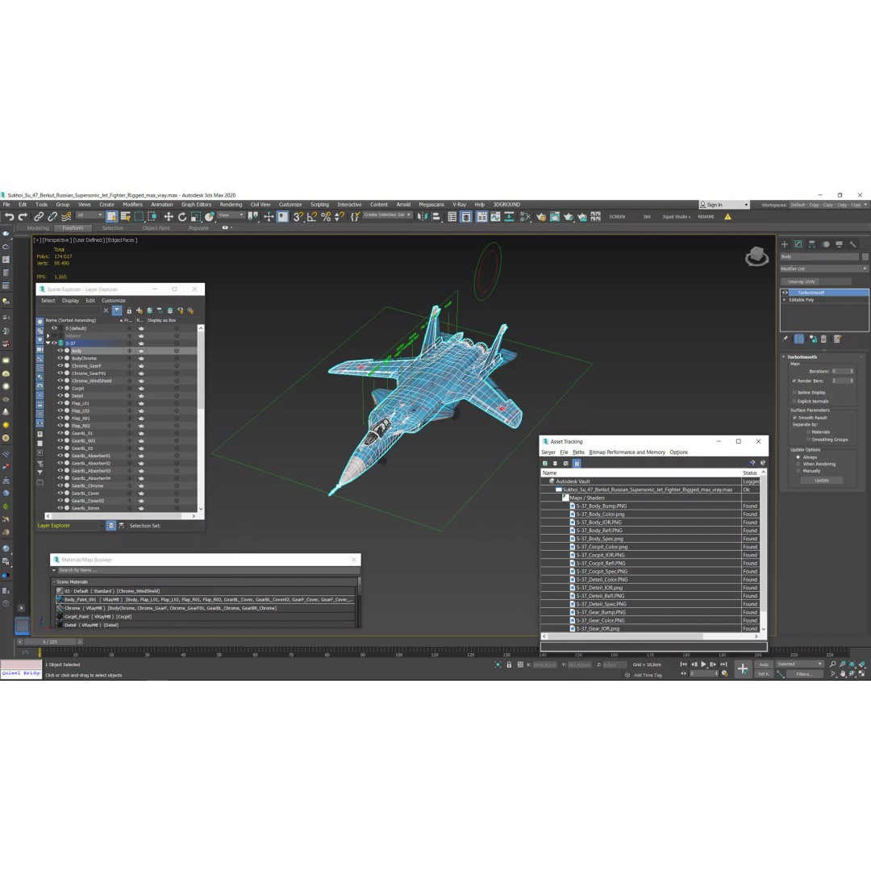This screenshot has width=871, height=871.
Task: Toggle the Isoline Display checkbox
Action: coord(794,392)
